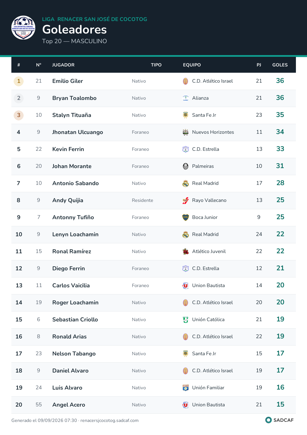Click the Nuevos Horizontes crest icon
307x435 pixels.
point(186,132)
